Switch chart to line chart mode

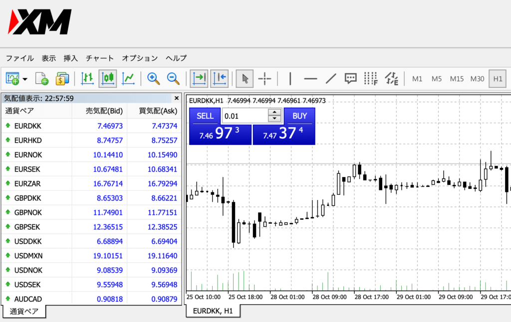[129, 78]
